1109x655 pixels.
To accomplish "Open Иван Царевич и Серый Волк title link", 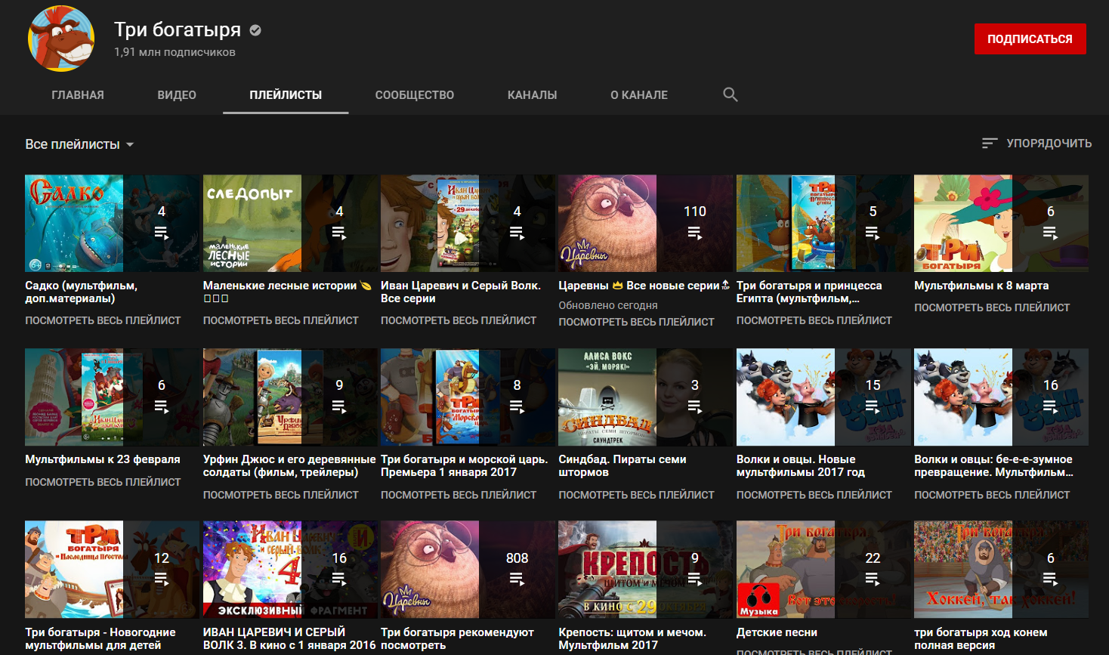I will click(460, 292).
